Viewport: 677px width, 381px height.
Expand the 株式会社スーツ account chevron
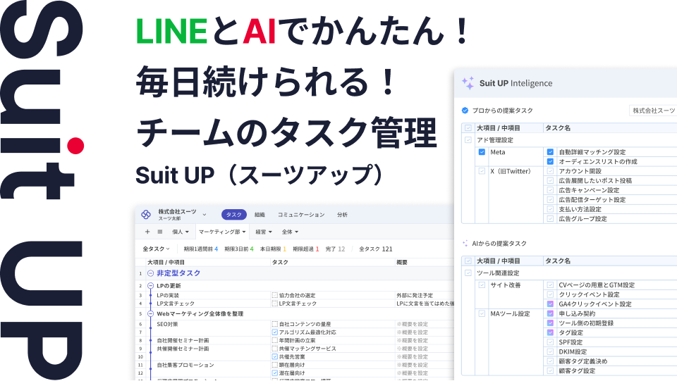(x=205, y=215)
